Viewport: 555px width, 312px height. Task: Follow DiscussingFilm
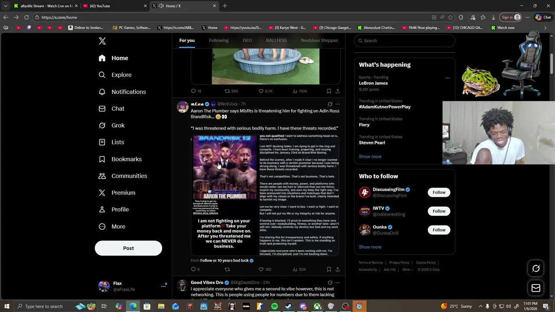(439, 192)
